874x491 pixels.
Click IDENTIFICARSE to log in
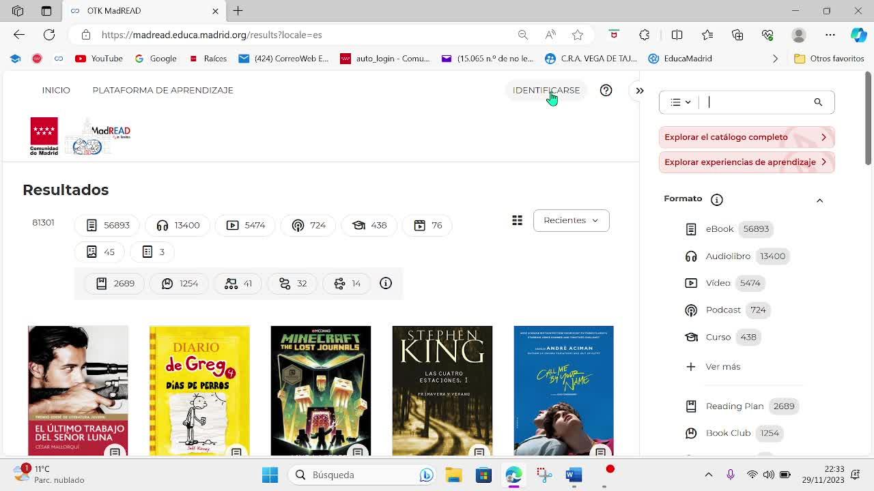[546, 90]
